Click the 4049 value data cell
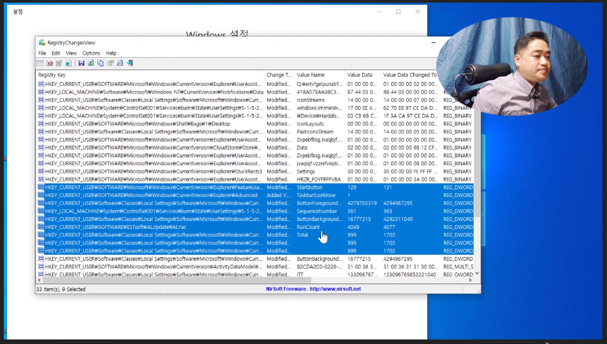The width and height of the screenshot is (607, 344). [x=353, y=227]
